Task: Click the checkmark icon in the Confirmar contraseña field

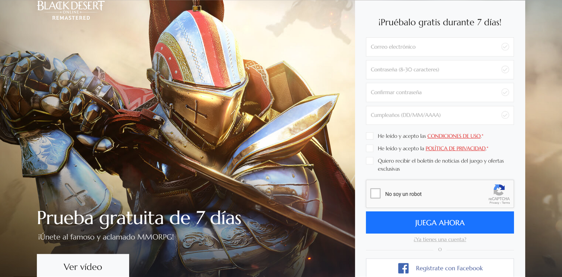Action: (x=505, y=92)
